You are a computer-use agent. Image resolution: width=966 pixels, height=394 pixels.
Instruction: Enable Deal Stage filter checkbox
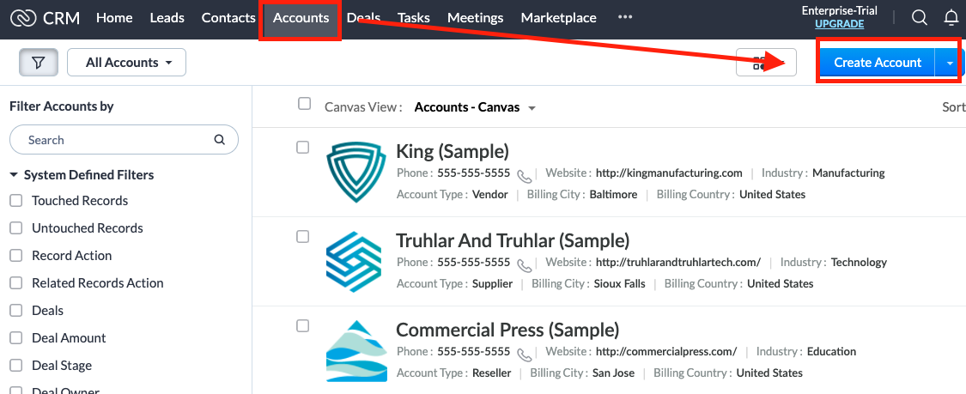(16, 366)
